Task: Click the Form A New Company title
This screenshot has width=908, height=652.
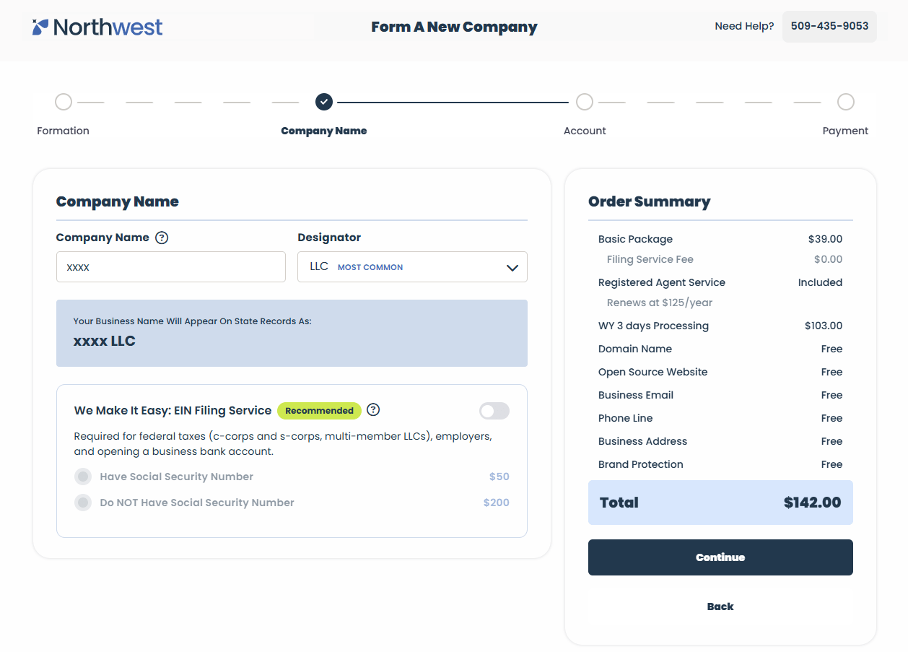Action: tap(454, 27)
